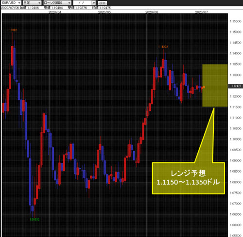
Task: Click the 終値:1.12475 close value readout
Action: click(x=101, y=8)
